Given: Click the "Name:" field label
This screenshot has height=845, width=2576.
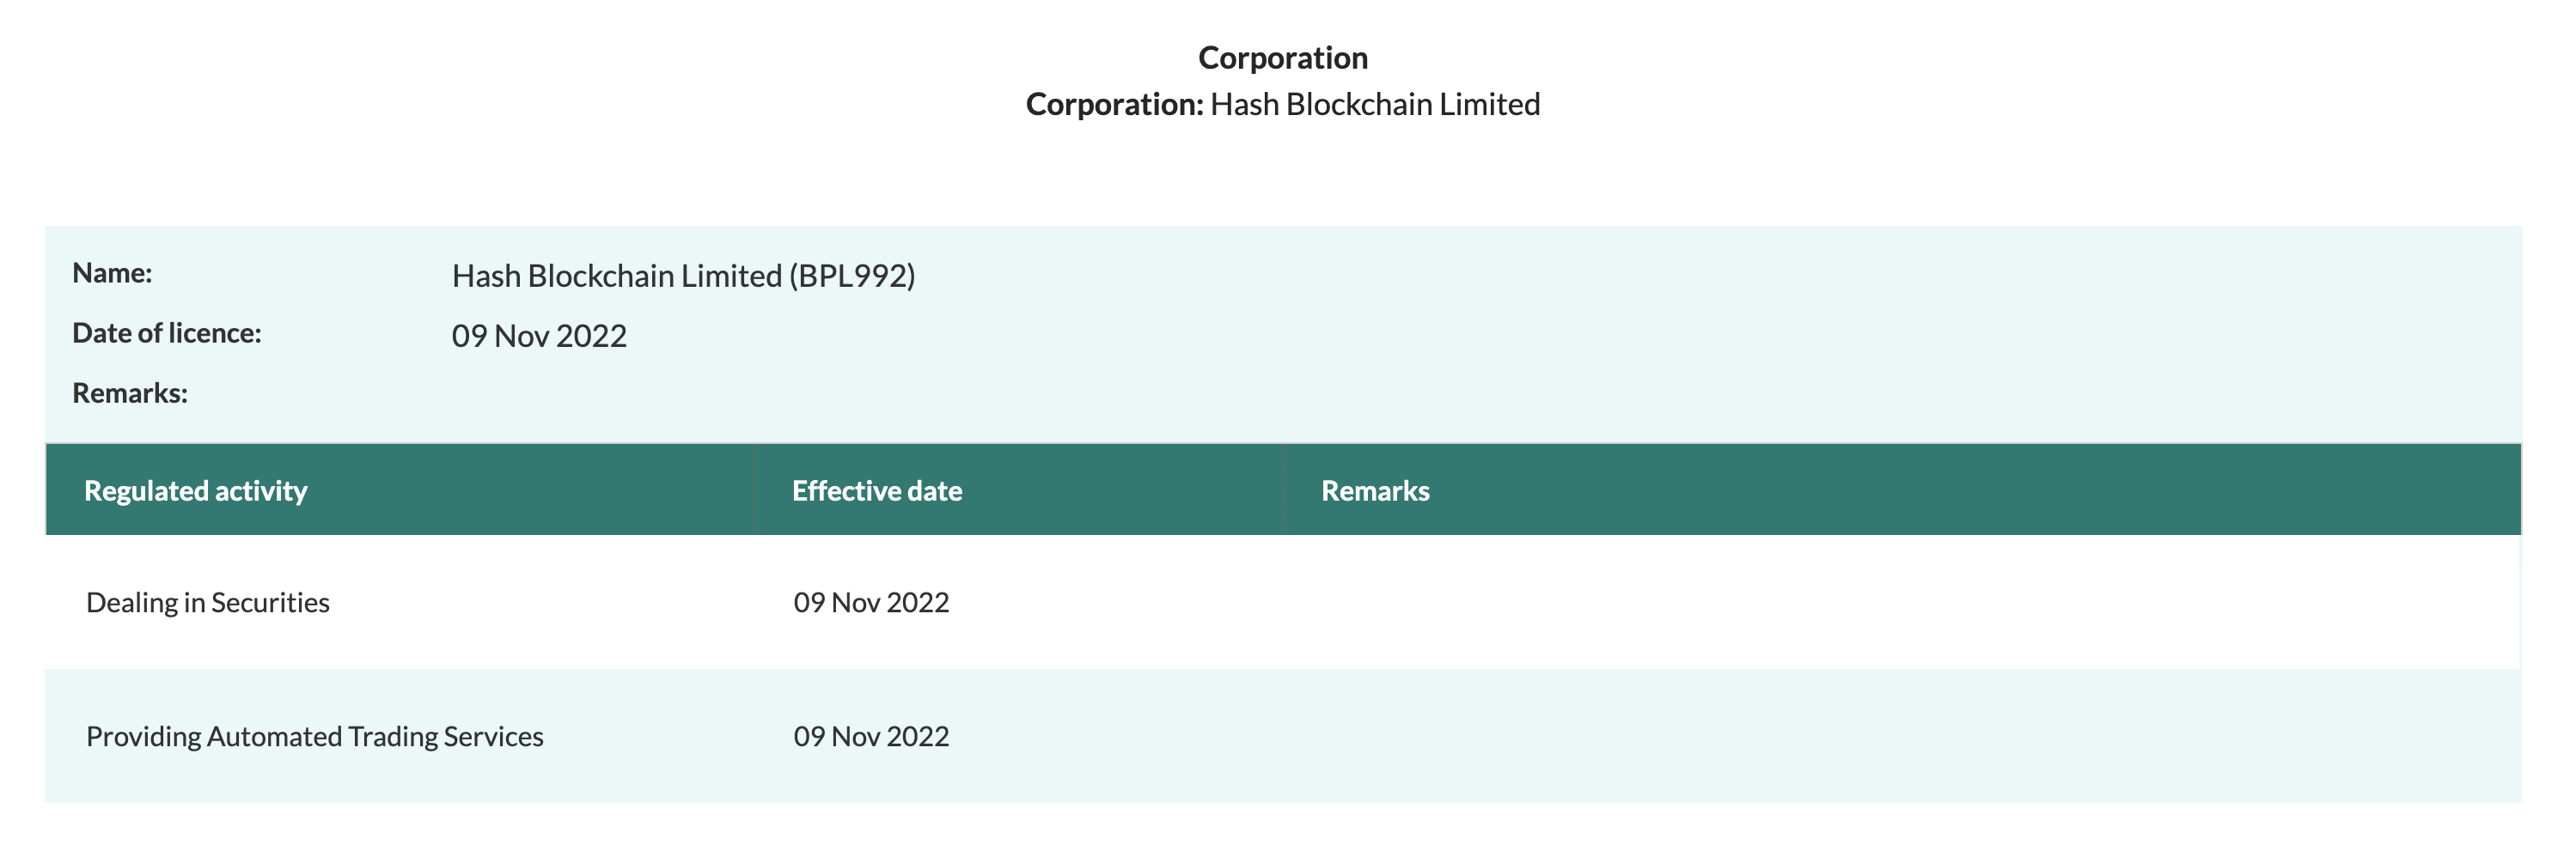Looking at the screenshot, I should point(112,273).
